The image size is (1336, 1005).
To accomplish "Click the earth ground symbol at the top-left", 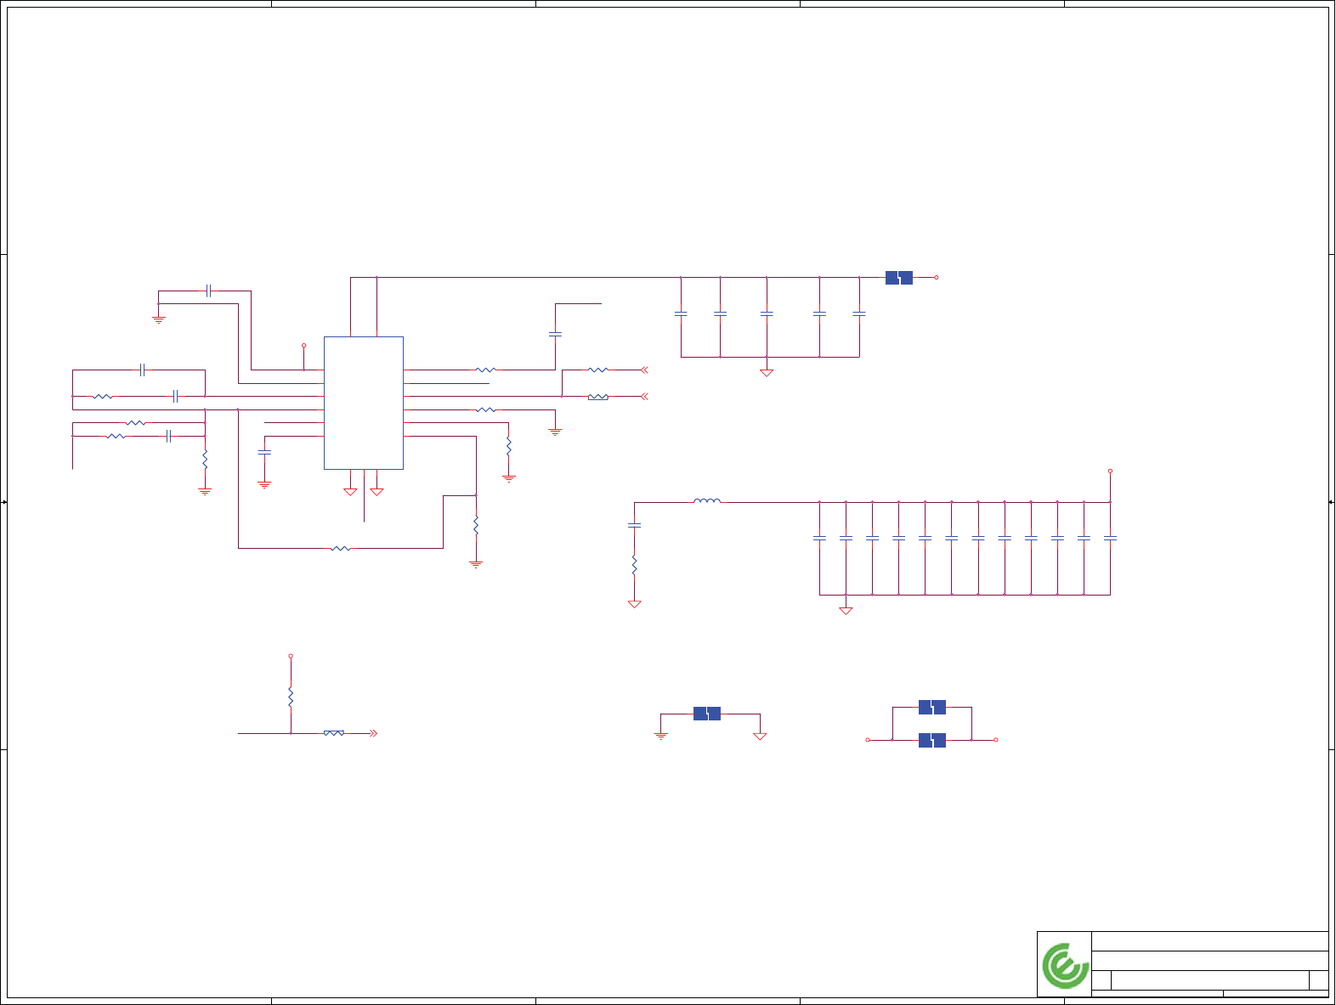I will 158,320.
